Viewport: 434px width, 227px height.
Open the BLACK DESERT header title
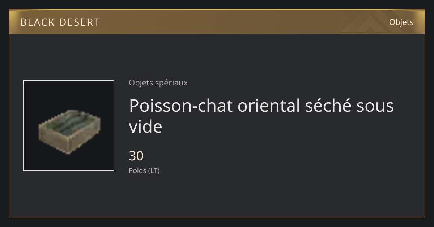60,22
